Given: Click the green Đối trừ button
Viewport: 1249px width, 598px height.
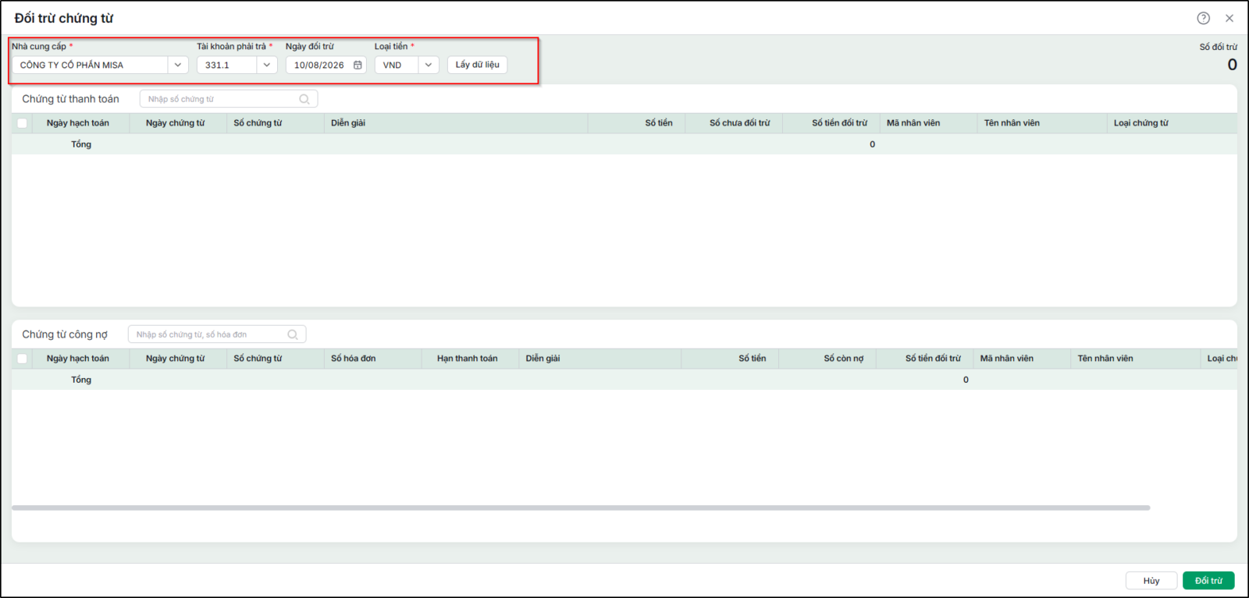Looking at the screenshot, I should point(1208,580).
